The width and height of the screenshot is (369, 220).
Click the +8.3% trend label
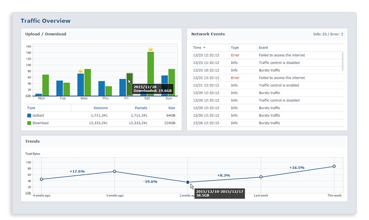(x=223, y=175)
